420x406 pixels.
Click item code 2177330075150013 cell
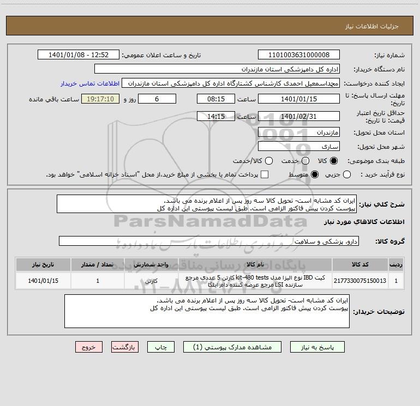pyautogui.click(x=360, y=281)
